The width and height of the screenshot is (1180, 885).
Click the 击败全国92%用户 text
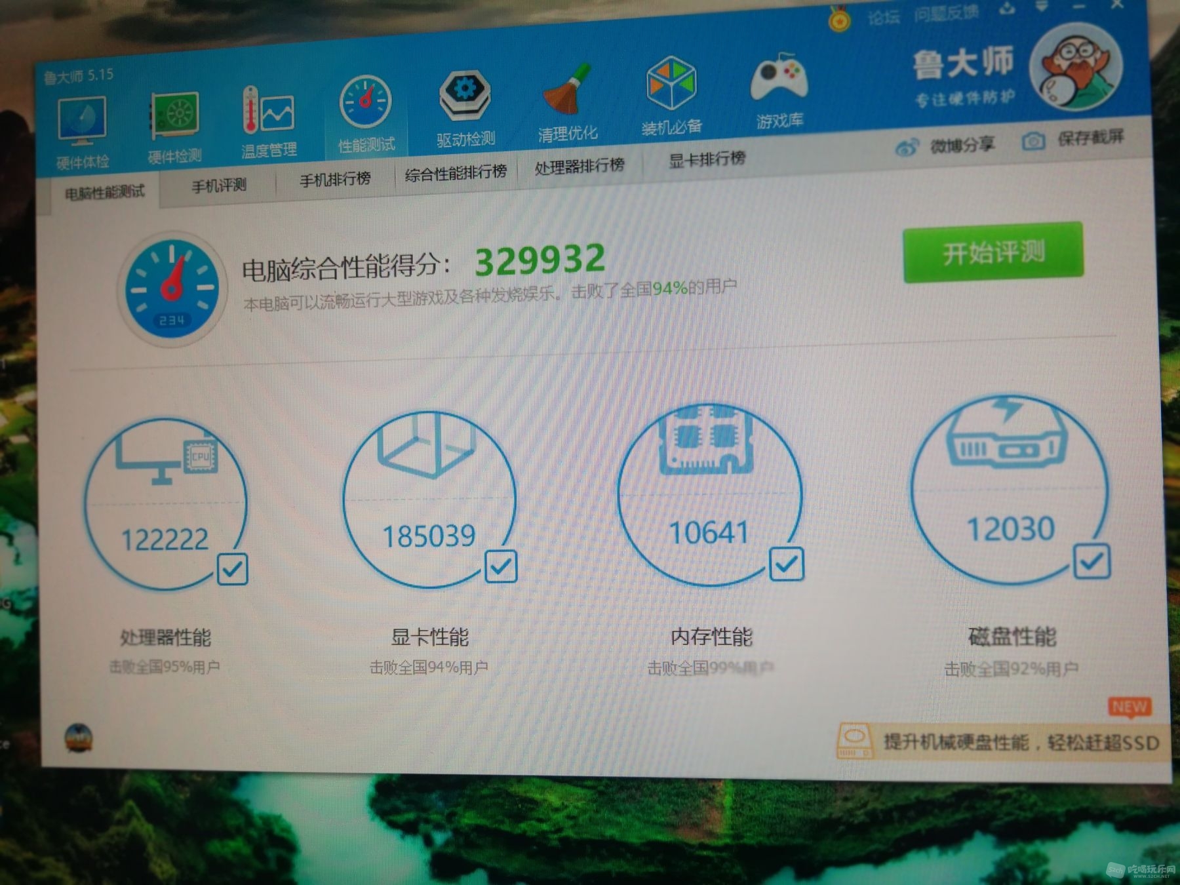1011,669
